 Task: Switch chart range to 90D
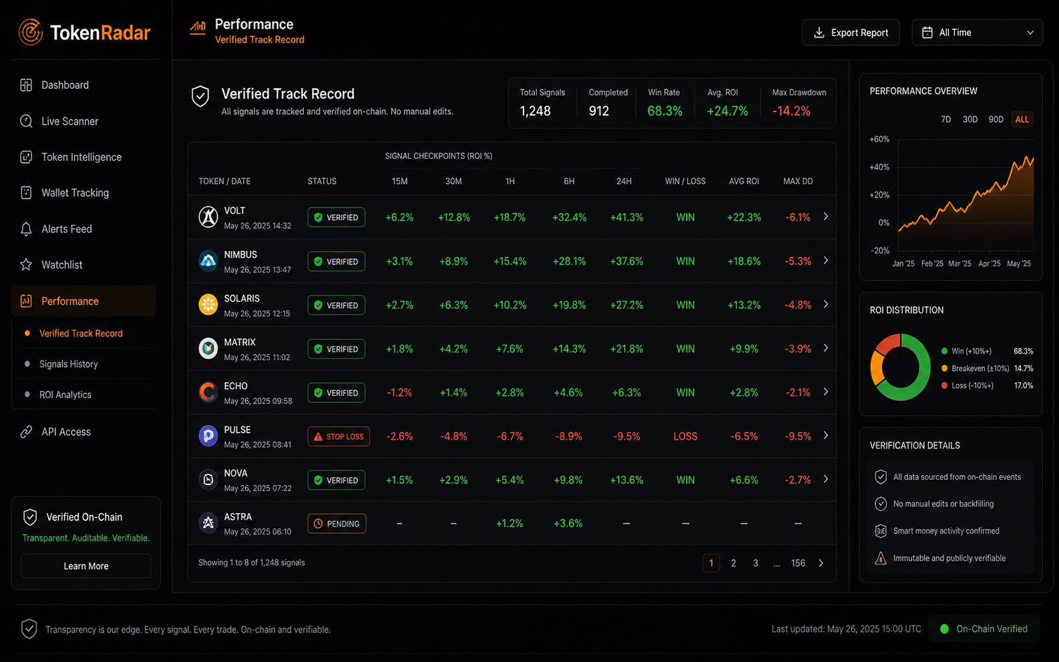click(x=996, y=119)
